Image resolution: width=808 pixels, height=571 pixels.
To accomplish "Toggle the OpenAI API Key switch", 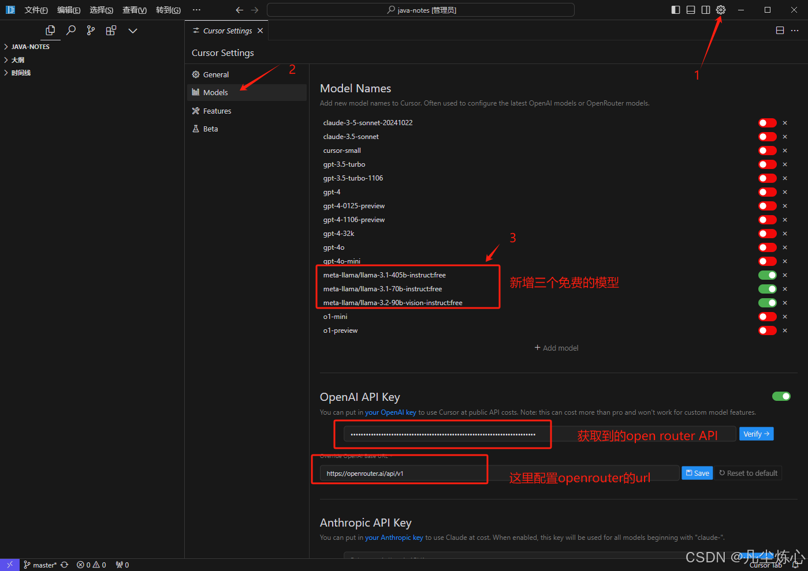I will click(781, 396).
